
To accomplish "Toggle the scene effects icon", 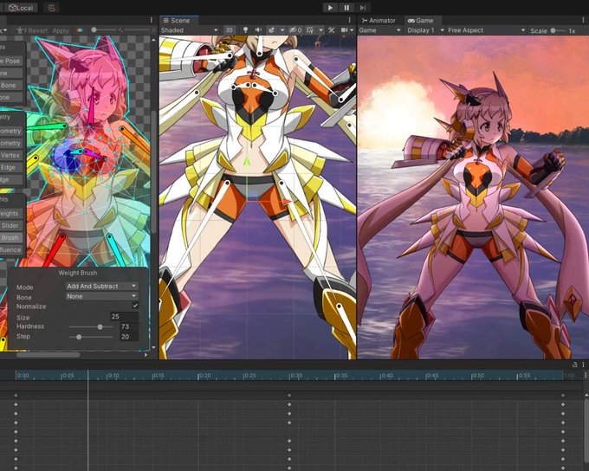I will pyautogui.click(x=271, y=30).
